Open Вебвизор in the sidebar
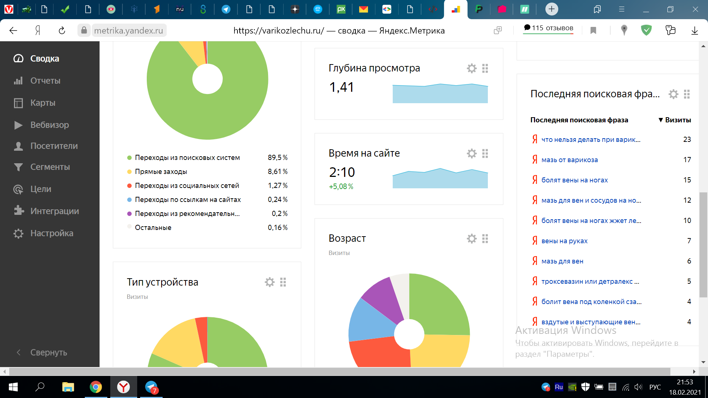This screenshot has height=398, width=708. (50, 125)
